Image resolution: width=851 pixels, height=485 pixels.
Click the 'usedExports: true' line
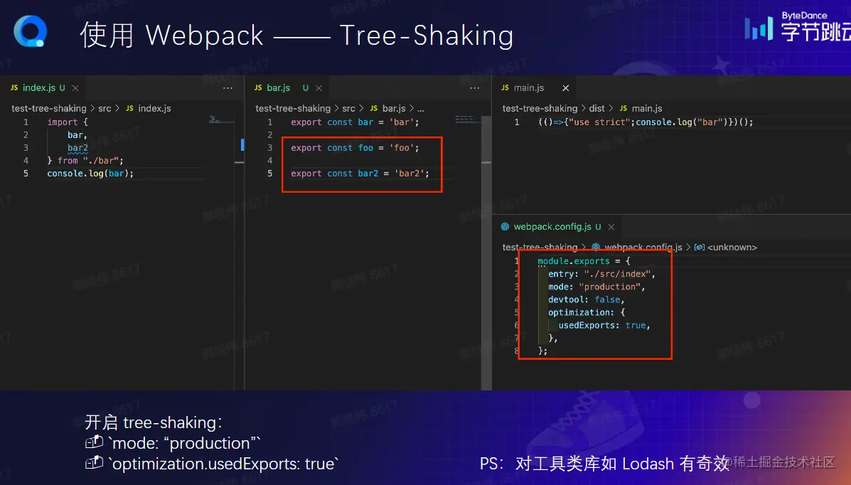(x=604, y=325)
